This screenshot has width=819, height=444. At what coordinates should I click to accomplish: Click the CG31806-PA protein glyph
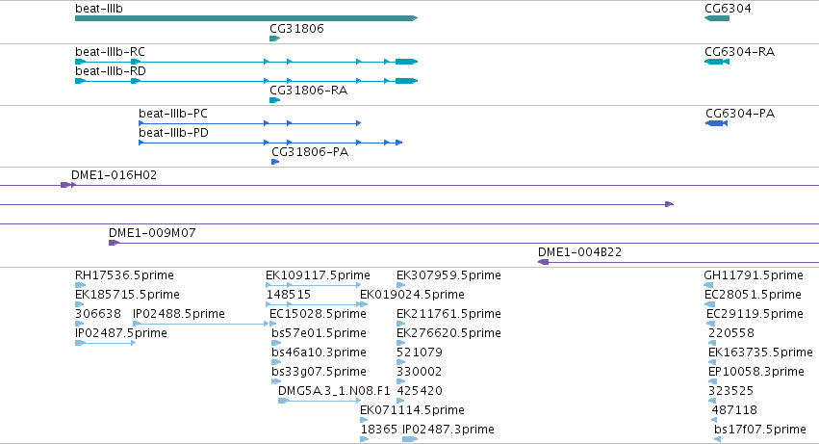(x=275, y=162)
